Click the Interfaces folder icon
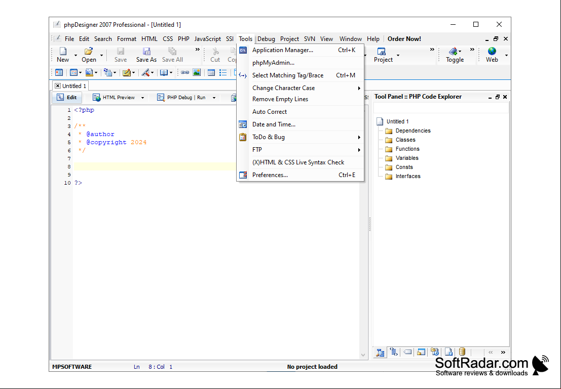 point(389,176)
